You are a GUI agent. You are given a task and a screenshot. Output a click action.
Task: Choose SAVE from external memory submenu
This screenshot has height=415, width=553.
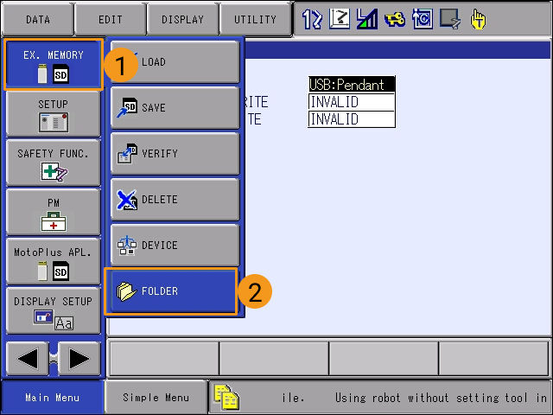click(175, 107)
